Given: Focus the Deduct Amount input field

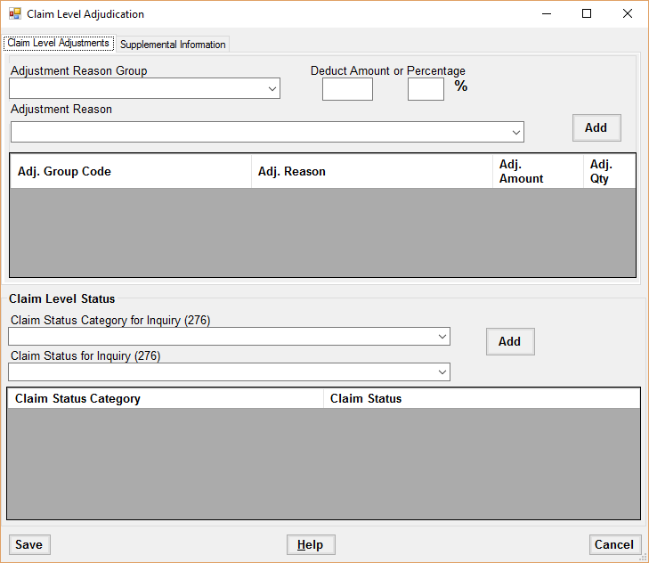Looking at the screenshot, I should (x=347, y=89).
